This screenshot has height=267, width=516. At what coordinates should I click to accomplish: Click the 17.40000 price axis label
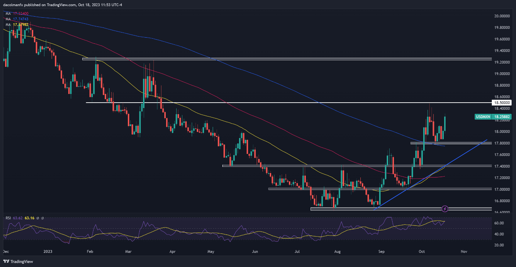click(x=503, y=166)
